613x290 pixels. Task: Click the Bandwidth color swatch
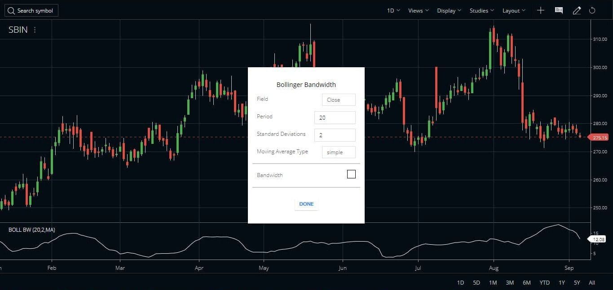[351, 174]
